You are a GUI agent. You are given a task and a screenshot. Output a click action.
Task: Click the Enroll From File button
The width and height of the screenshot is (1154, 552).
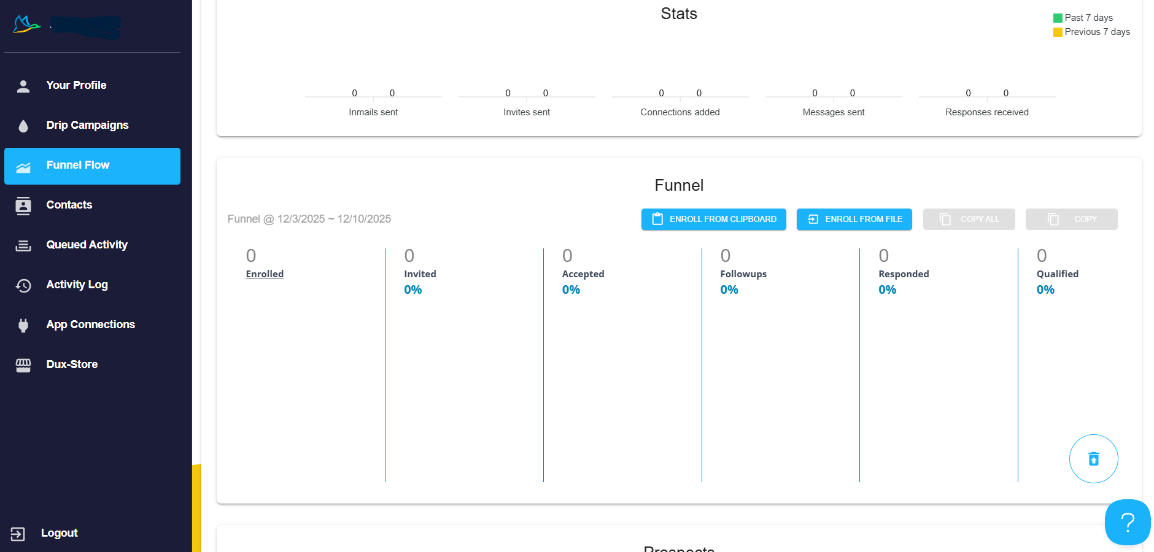click(x=854, y=219)
